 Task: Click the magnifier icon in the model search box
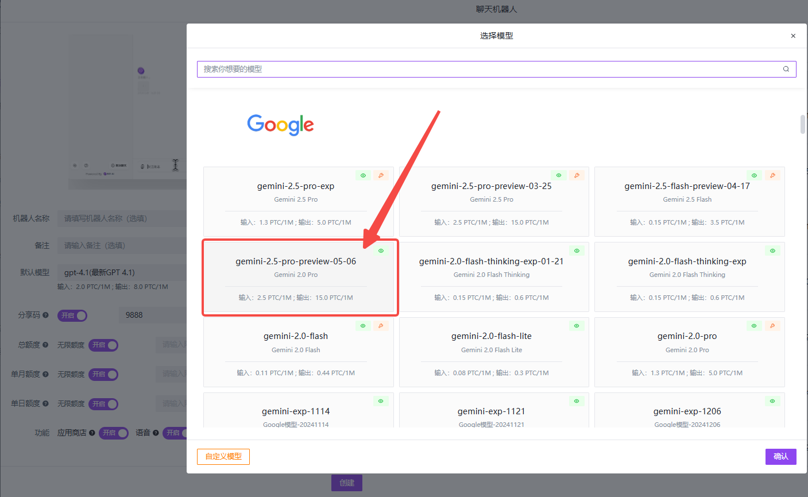pyautogui.click(x=786, y=69)
